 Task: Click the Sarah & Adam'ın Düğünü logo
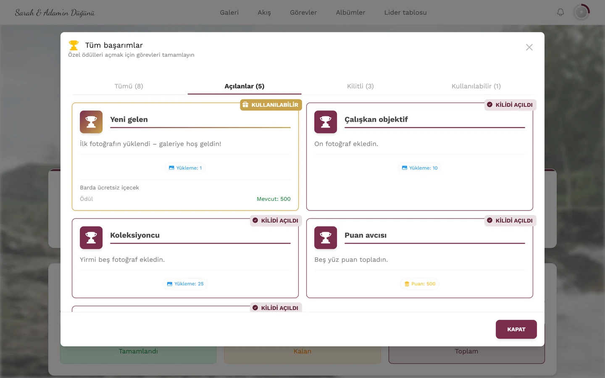pyautogui.click(x=55, y=13)
